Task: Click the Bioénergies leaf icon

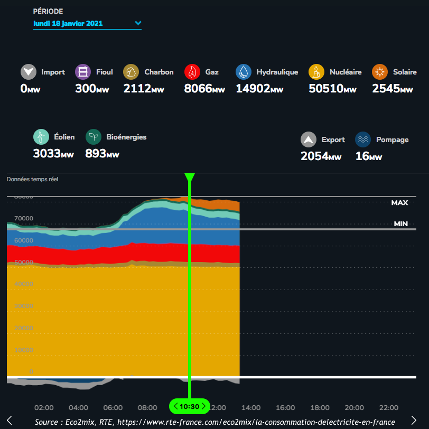Action: 94,137
